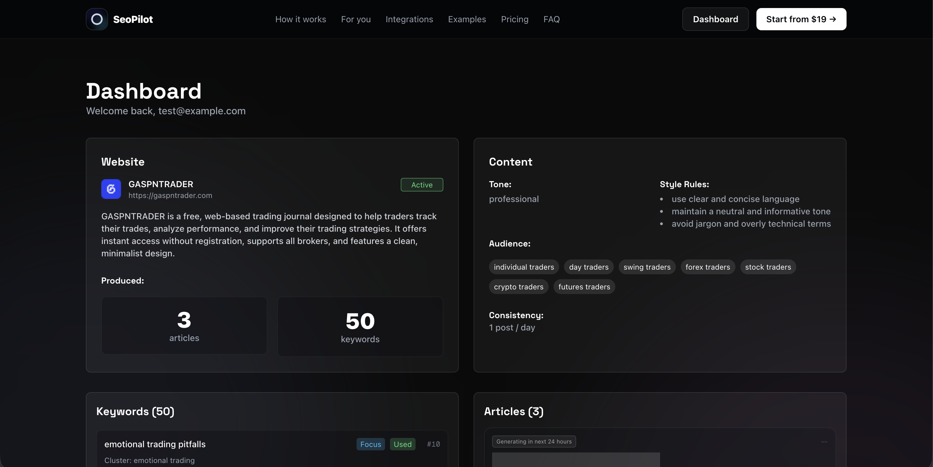Open the Dashboard button

point(715,19)
